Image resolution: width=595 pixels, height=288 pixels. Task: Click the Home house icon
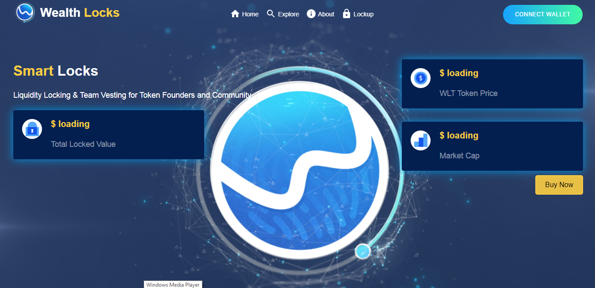click(235, 14)
